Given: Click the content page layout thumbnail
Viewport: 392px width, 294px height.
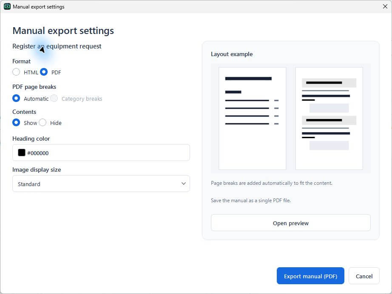Looking at the screenshot, I should pyautogui.click(x=329, y=119).
